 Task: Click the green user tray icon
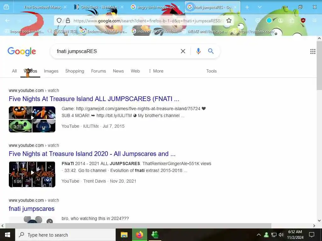coord(266,235)
